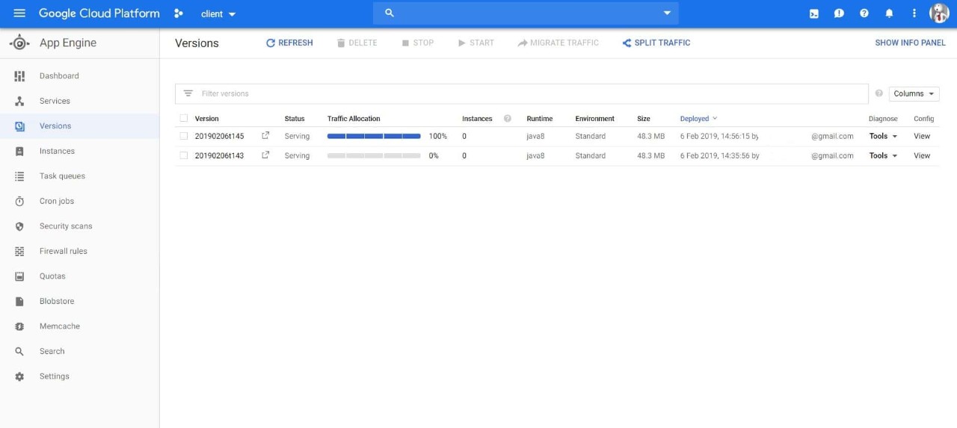Select the checkbox for version 20190206t143
This screenshot has height=428, width=957.
(184, 155)
